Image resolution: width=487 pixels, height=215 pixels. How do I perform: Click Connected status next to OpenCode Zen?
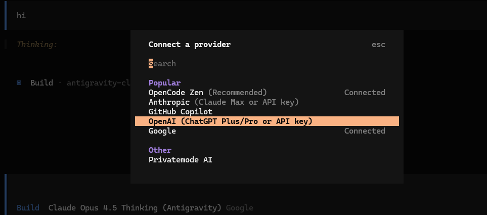pyautogui.click(x=364, y=93)
